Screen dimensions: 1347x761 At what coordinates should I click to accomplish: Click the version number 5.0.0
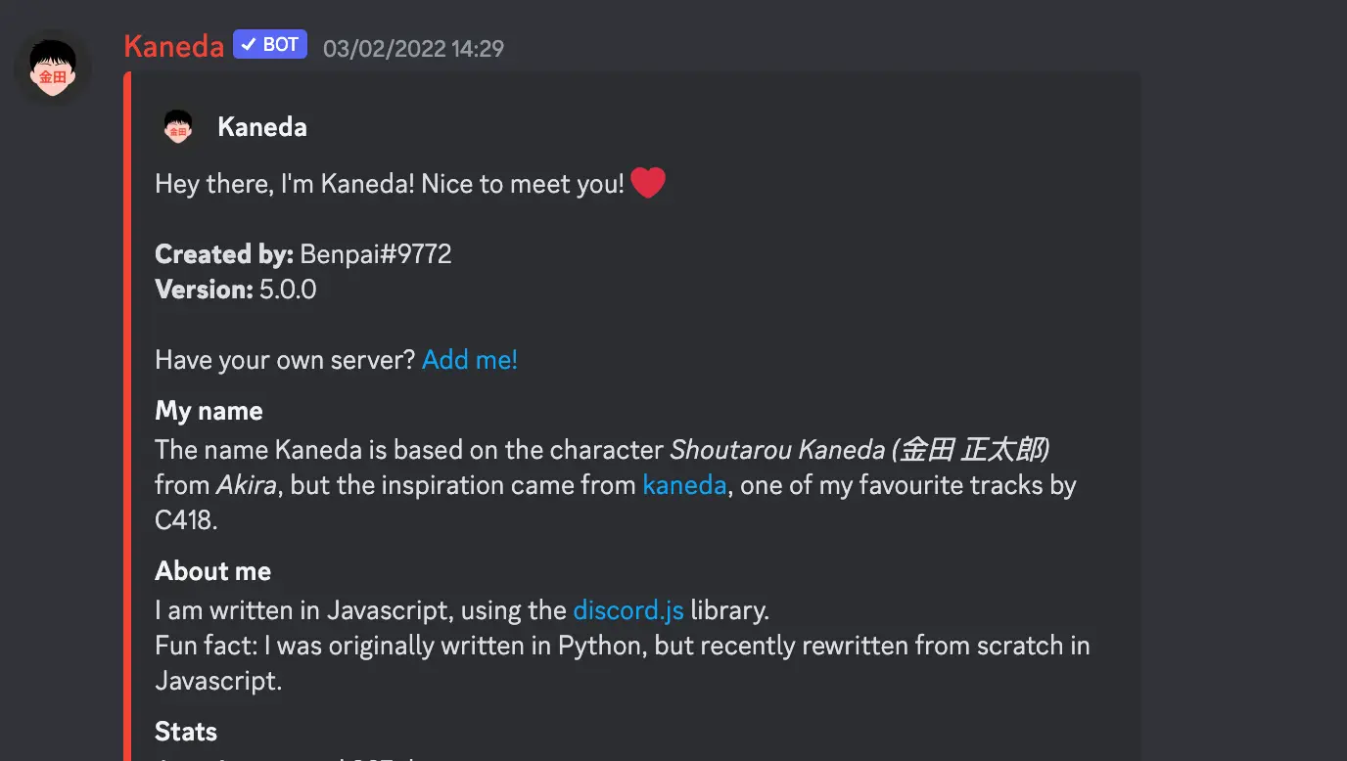coord(288,290)
